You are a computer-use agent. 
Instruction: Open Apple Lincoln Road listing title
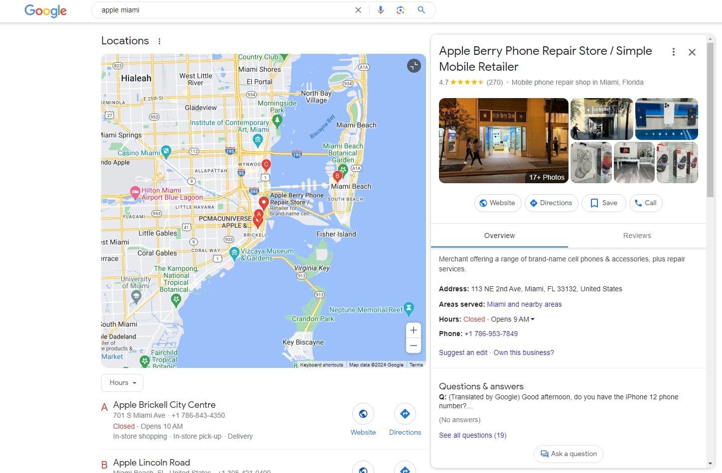[151, 463]
